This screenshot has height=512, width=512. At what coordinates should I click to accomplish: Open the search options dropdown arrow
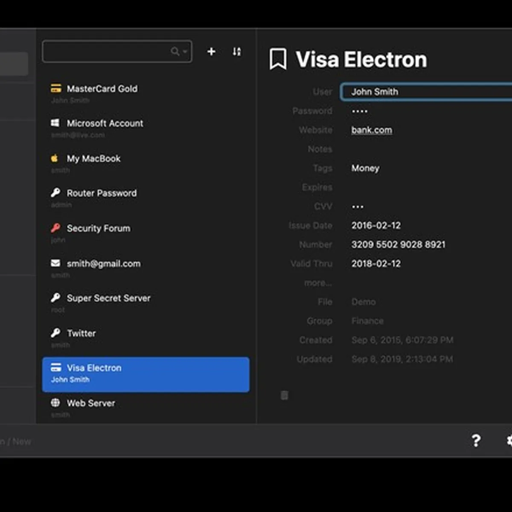[x=185, y=52]
